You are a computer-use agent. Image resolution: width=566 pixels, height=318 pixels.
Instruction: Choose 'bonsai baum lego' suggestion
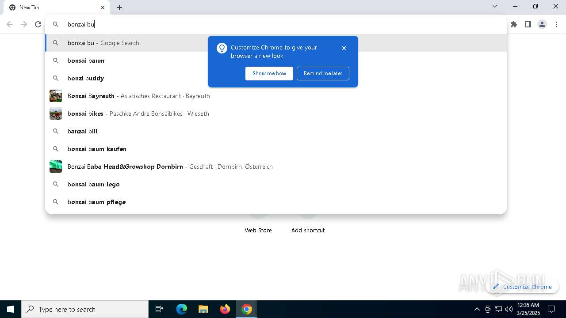[276, 184]
